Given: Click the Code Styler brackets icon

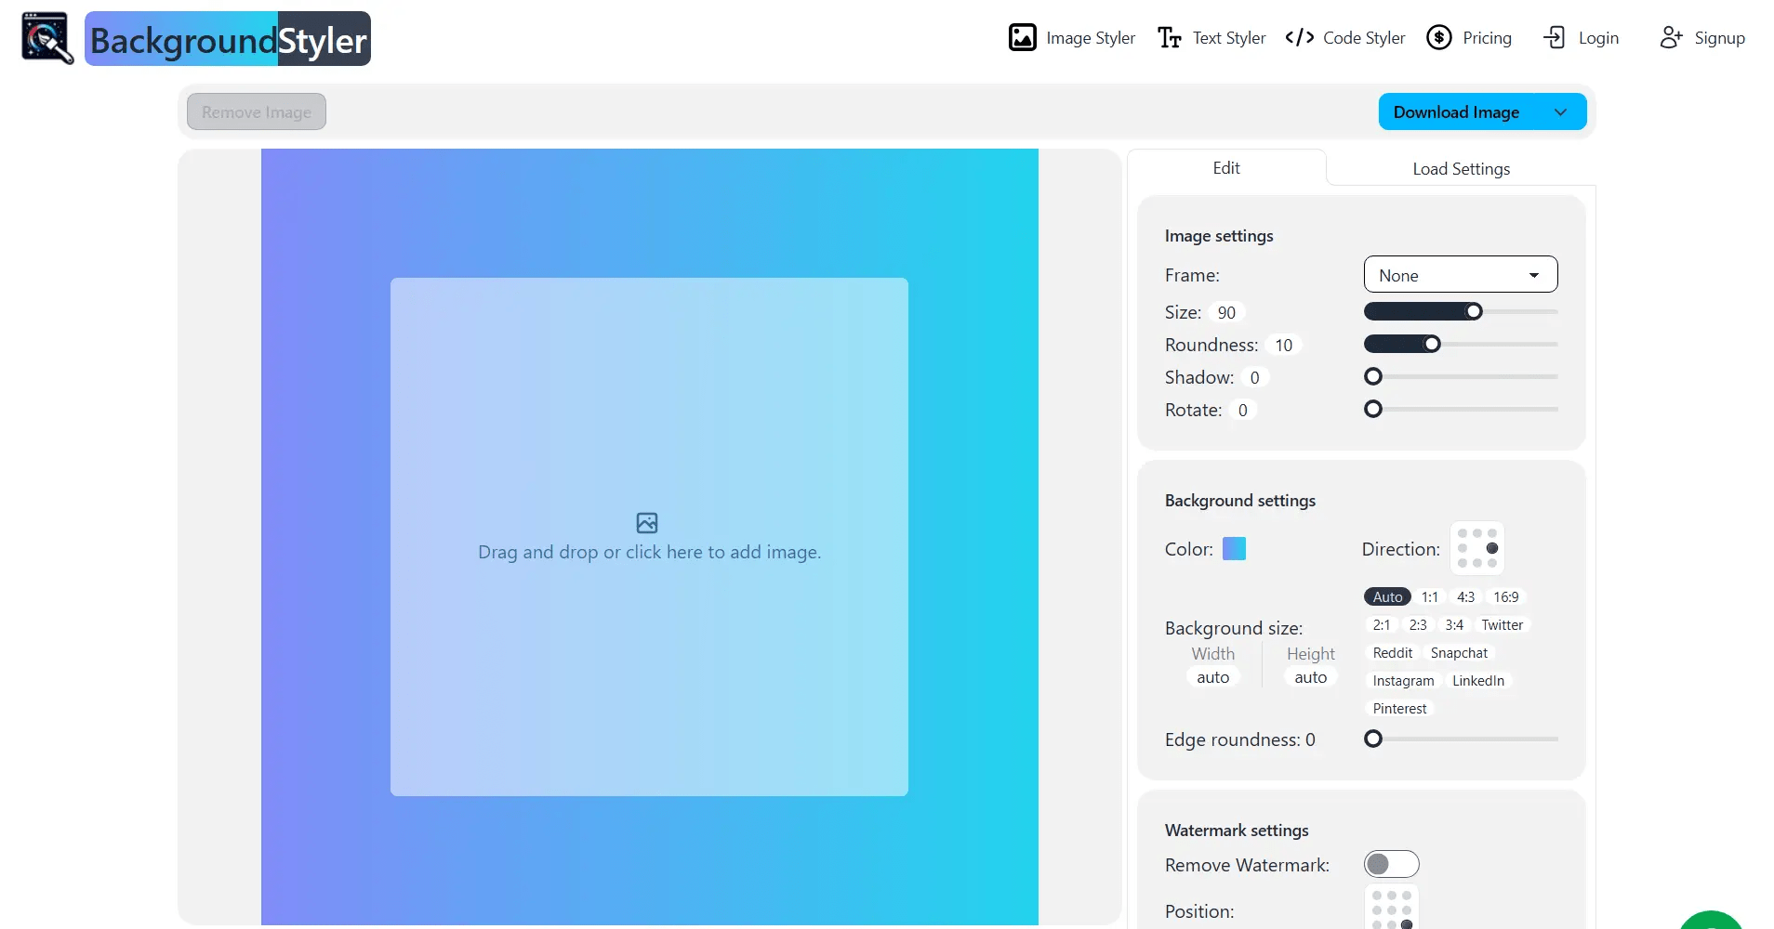Looking at the screenshot, I should point(1299,38).
